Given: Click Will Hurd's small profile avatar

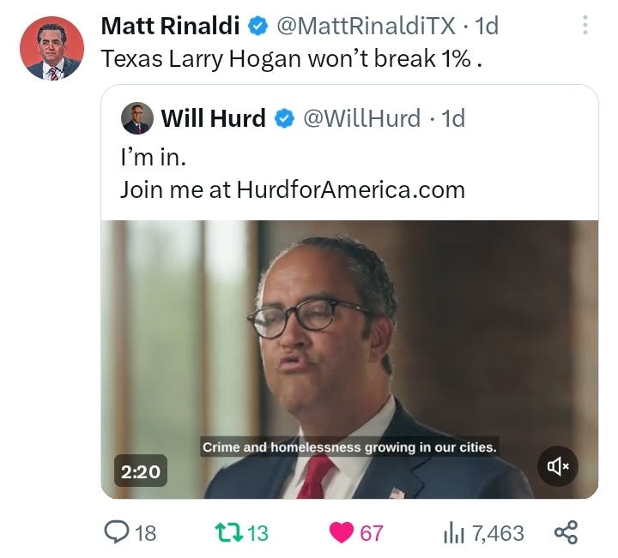Looking at the screenshot, I should pos(137,118).
